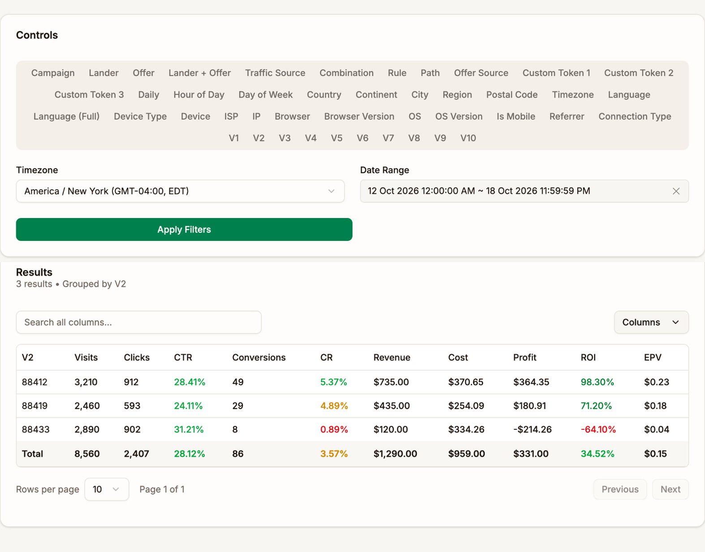Select Custom Token 2 grouping
The width and height of the screenshot is (705, 552).
tap(639, 73)
